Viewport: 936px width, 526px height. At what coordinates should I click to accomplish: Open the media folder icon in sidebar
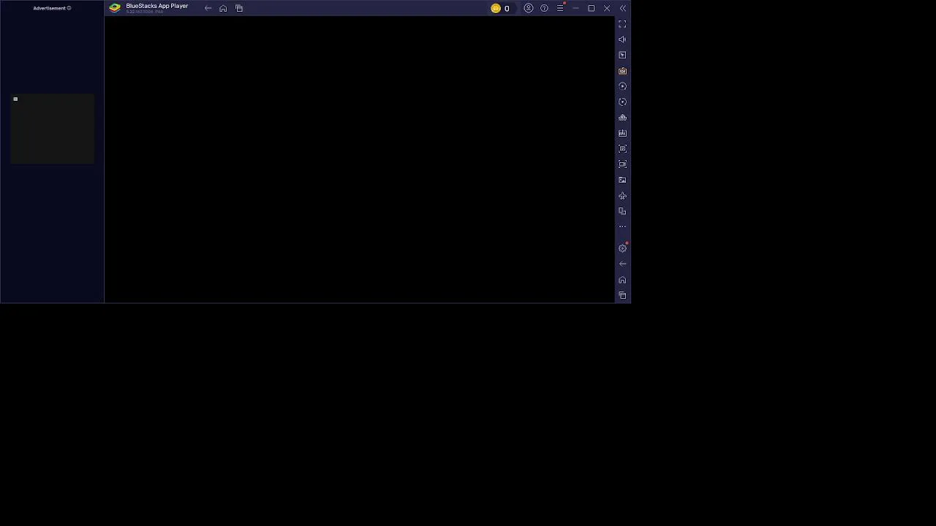coord(622,180)
